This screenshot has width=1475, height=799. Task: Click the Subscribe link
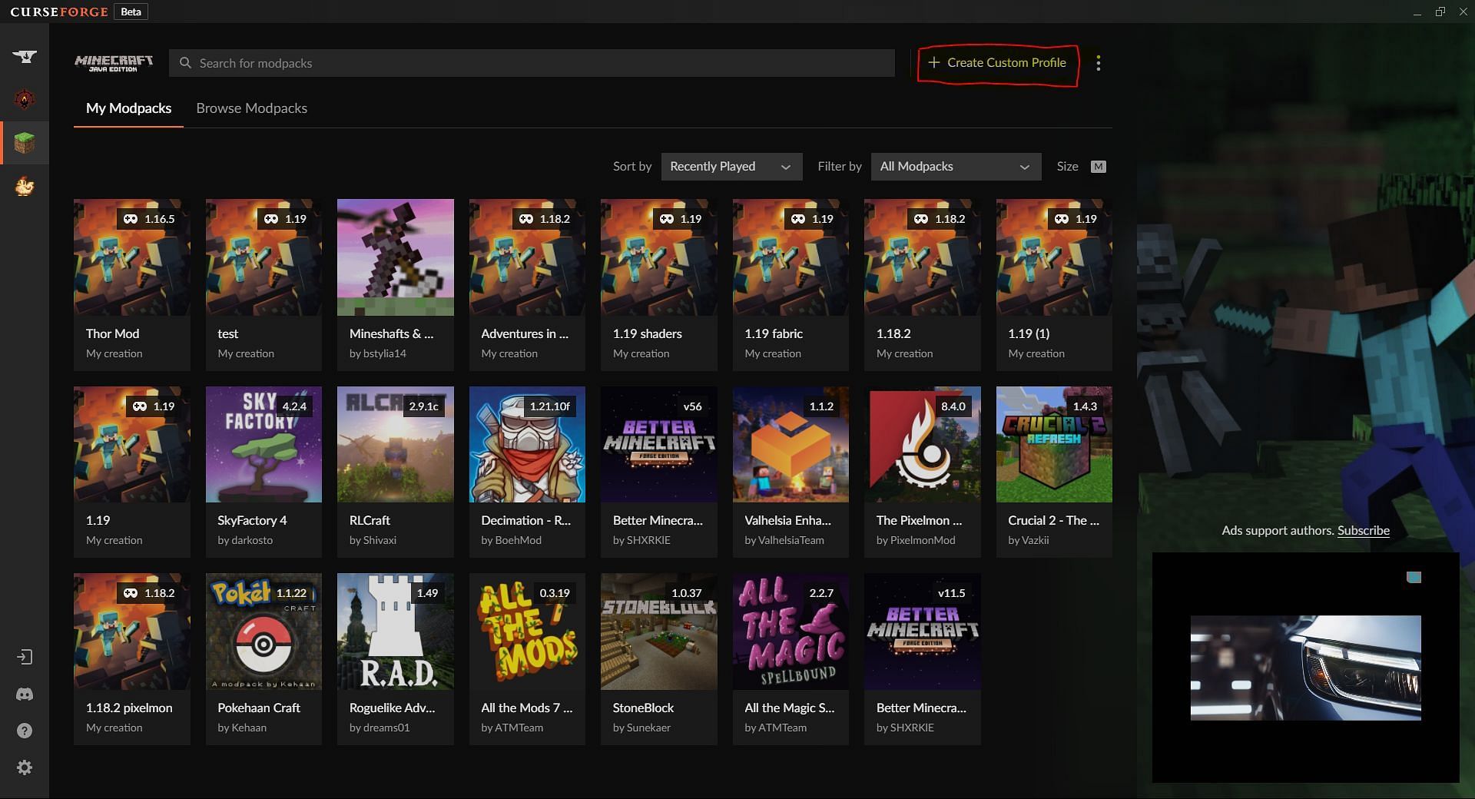point(1363,530)
